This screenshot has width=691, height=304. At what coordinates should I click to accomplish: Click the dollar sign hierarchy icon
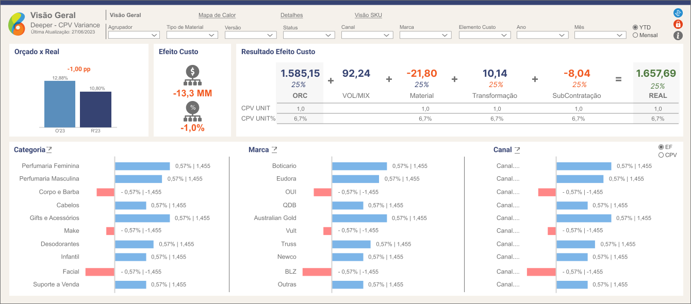click(192, 76)
